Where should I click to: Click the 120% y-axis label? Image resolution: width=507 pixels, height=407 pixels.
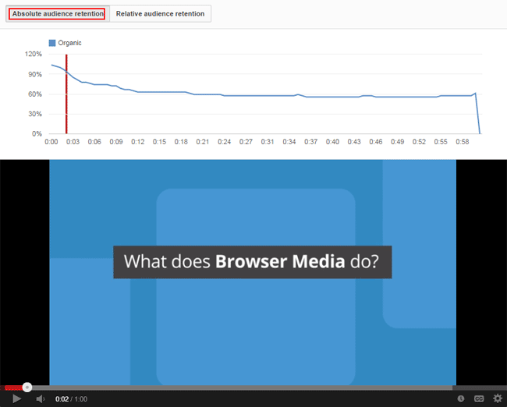tap(34, 54)
